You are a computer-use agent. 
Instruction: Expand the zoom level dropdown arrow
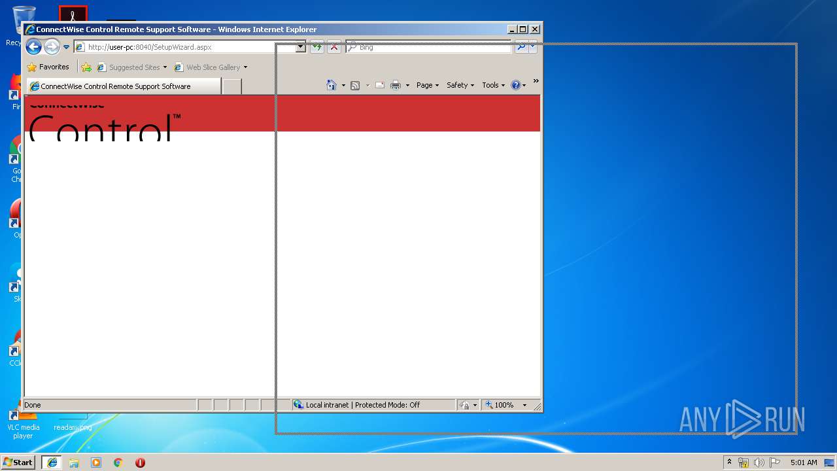point(524,406)
